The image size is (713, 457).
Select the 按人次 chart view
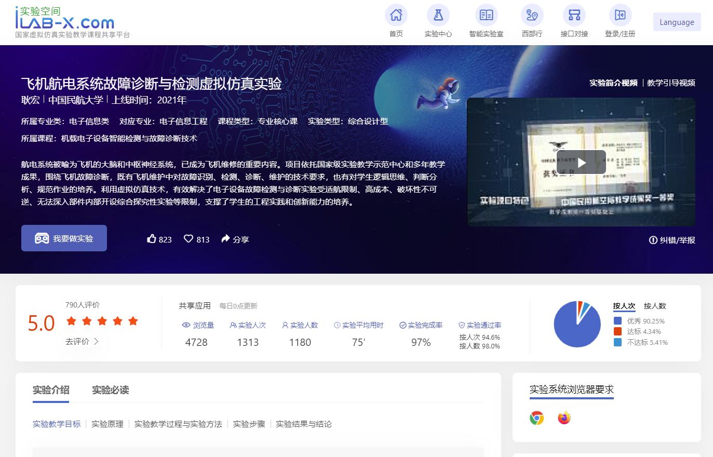[624, 306]
